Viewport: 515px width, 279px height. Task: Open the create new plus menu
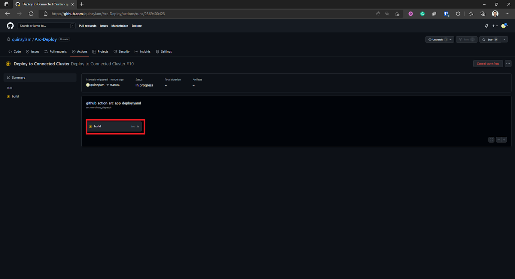pyautogui.click(x=495, y=26)
